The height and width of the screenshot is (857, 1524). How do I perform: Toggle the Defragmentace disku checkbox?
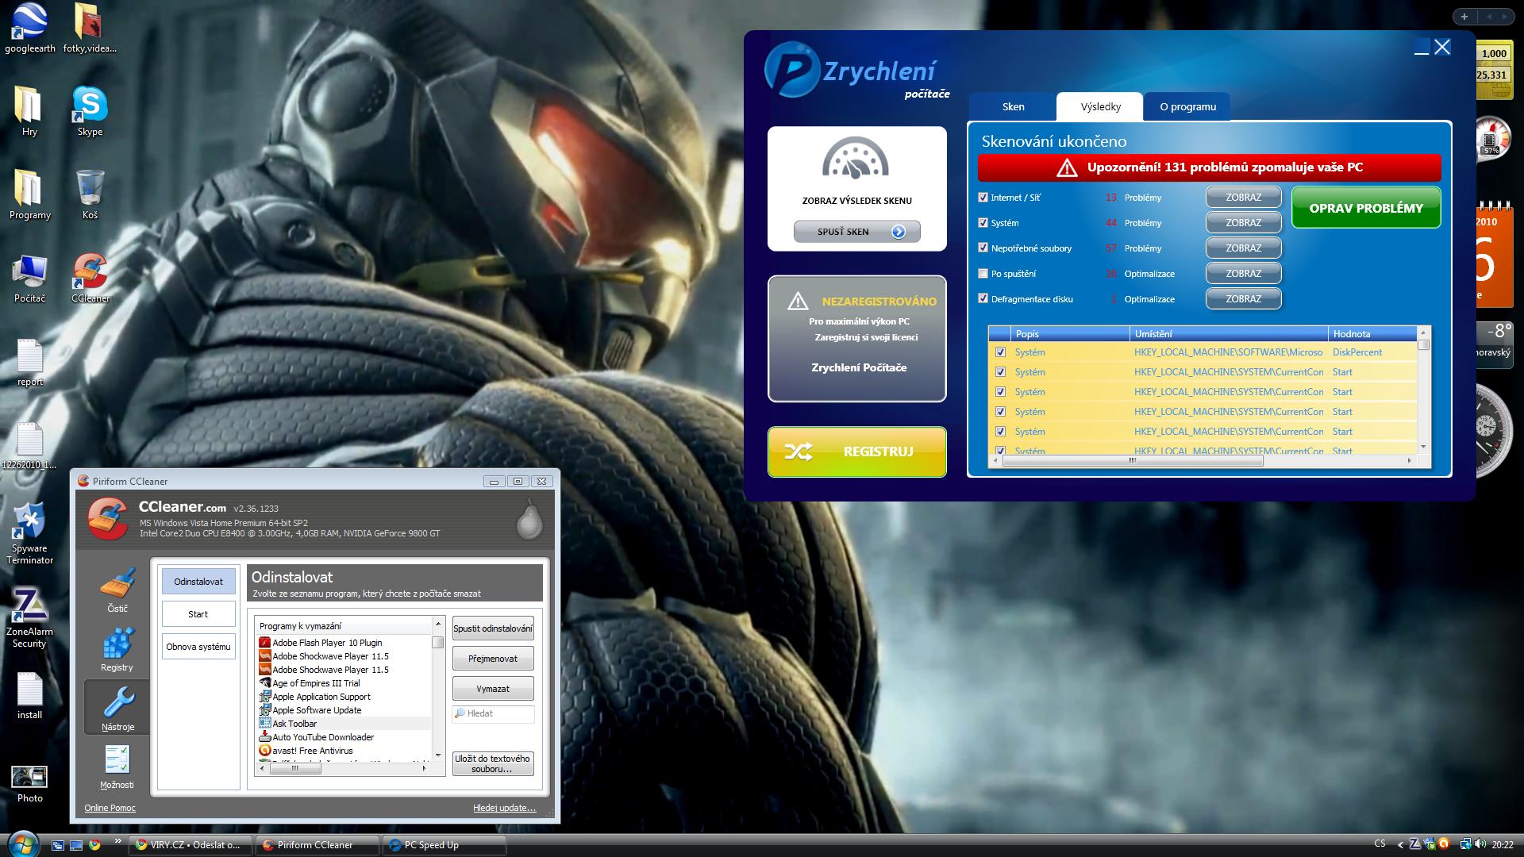(x=983, y=299)
